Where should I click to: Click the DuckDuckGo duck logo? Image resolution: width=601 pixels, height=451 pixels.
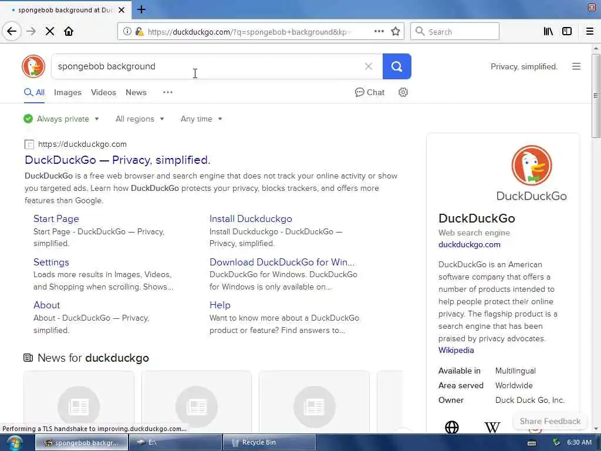pos(33,66)
